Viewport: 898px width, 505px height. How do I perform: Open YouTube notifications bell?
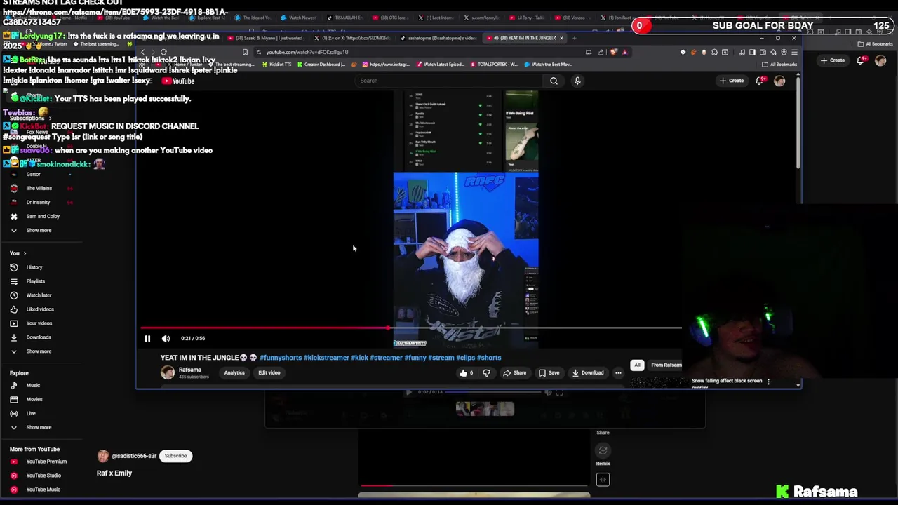pyautogui.click(x=759, y=81)
